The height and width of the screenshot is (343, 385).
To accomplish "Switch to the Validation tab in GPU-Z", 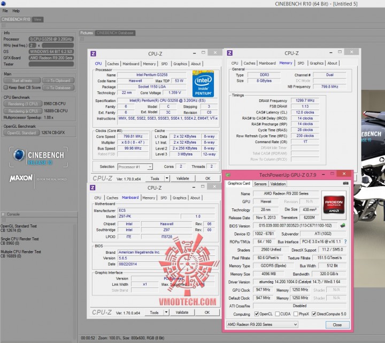I will pyautogui.click(x=278, y=184).
